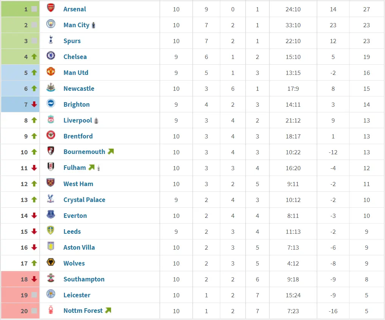Click Arsenal's goals tally 24:10

coord(293,9)
